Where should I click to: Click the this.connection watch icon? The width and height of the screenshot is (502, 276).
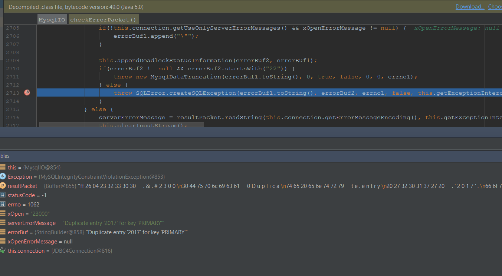click(x=3, y=251)
